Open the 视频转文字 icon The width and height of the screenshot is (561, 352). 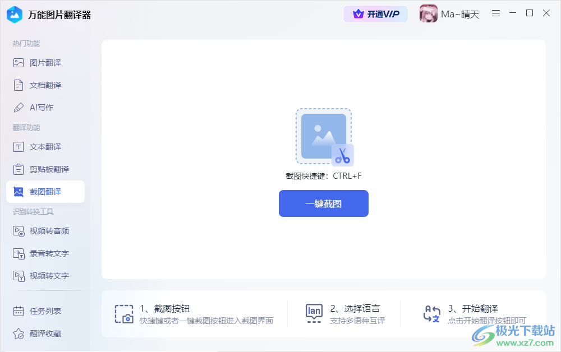point(19,276)
